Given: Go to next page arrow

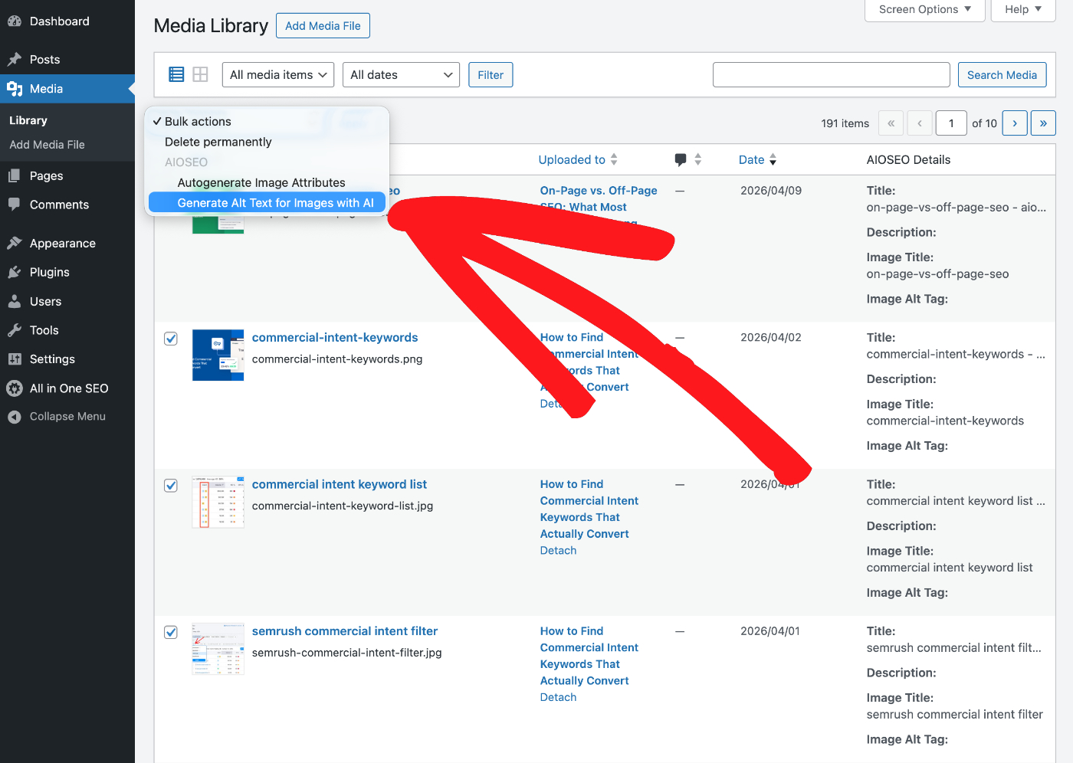Looking at the screenshot, I should tap(1015, 123).
